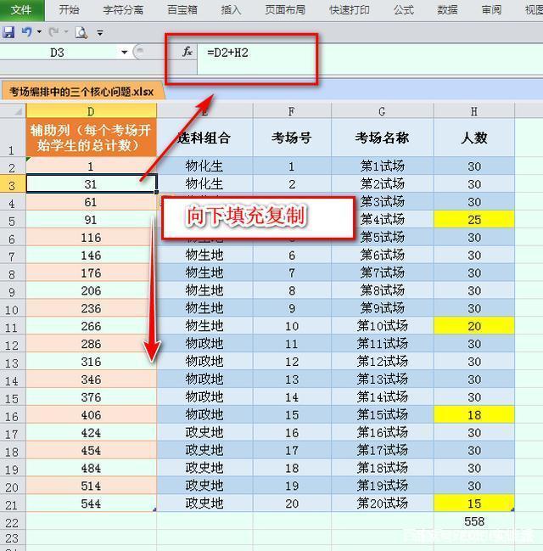This screenshot has height=551, width=543.
Task: Click 物政地 cell in row 12
Action: point(204,344)
